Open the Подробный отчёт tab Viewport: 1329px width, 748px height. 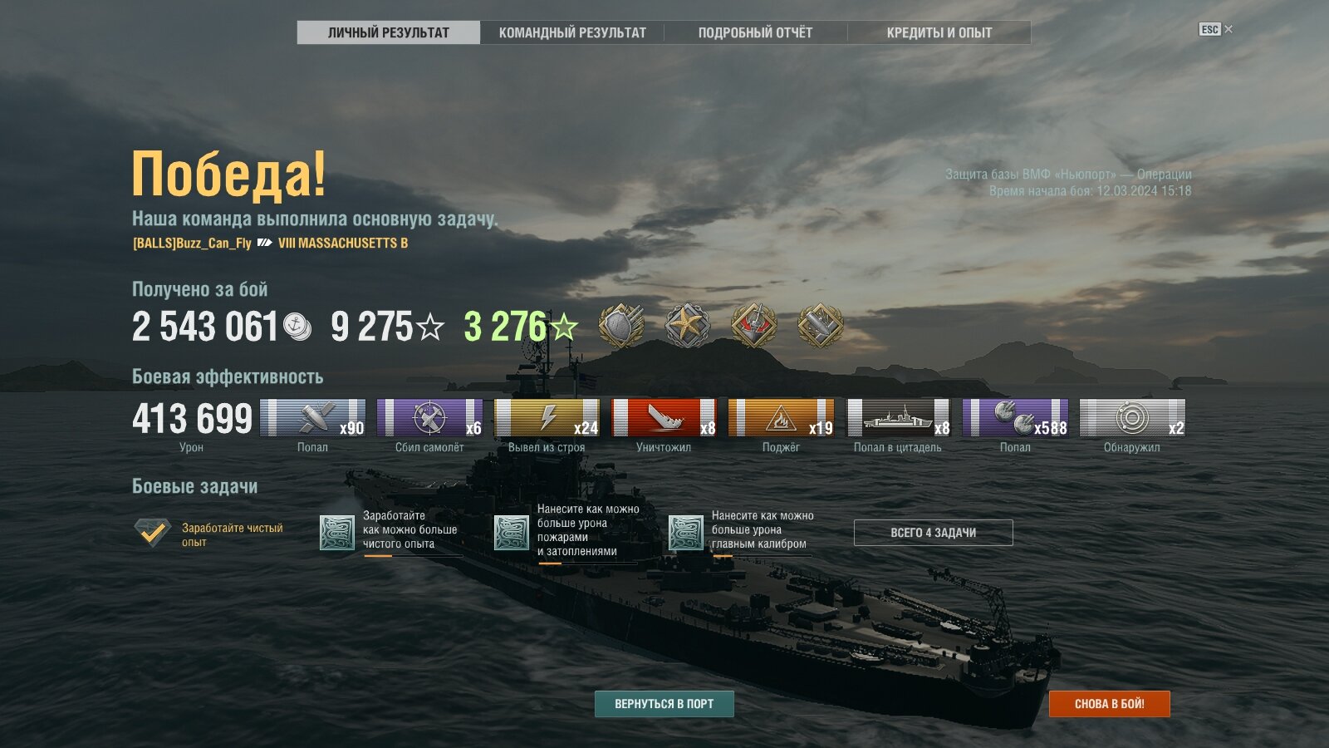pos(755,32)
